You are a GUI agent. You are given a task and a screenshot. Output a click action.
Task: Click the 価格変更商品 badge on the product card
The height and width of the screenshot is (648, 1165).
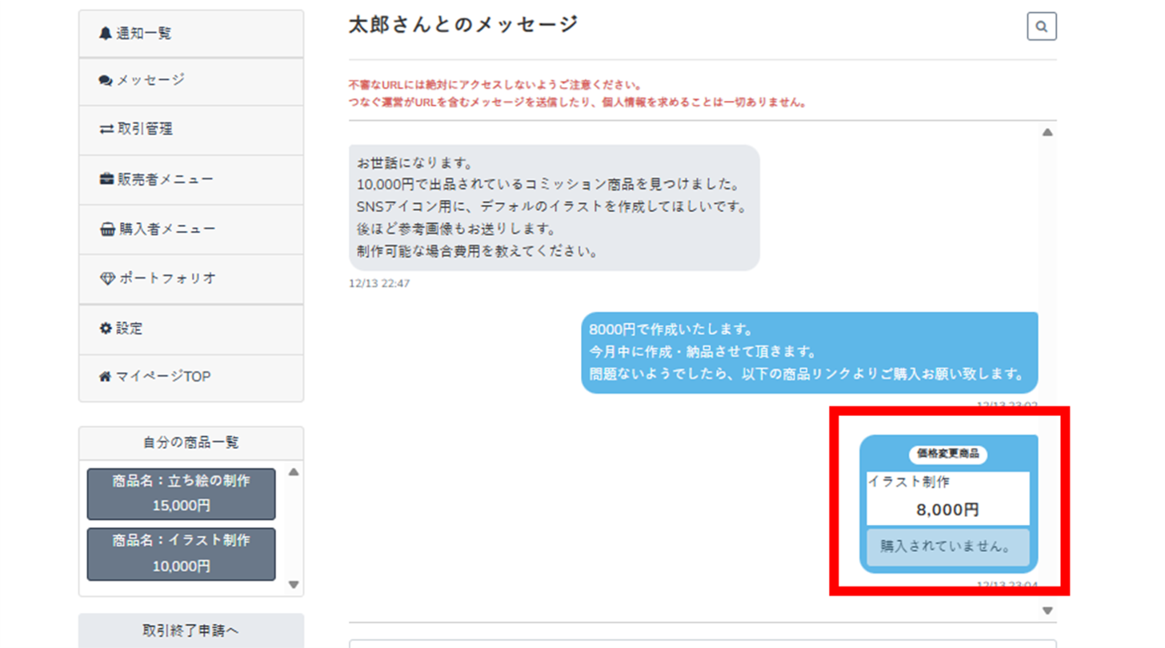(948, 454)
